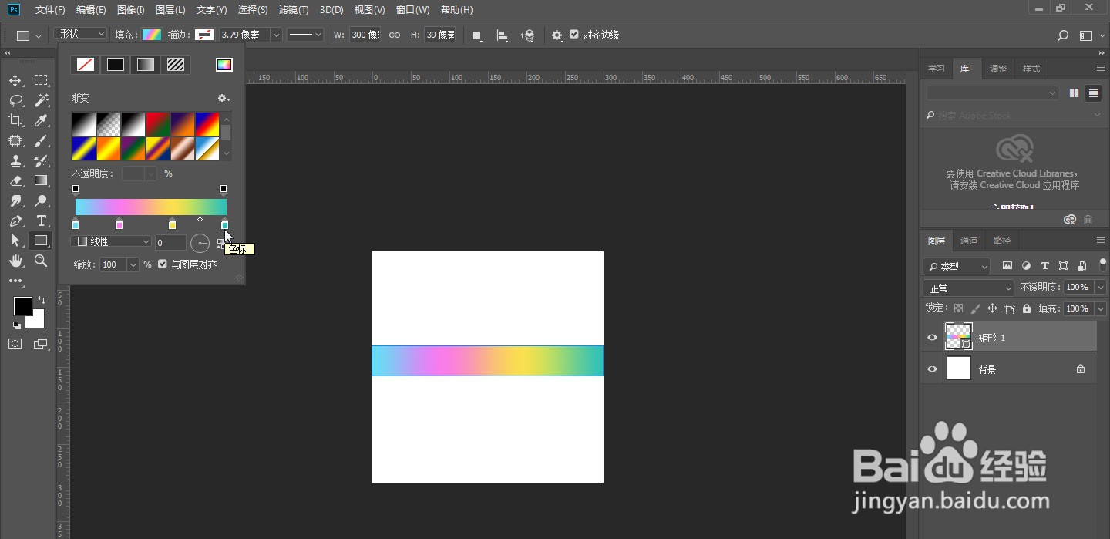This screenshot has height=539, width=1110.
Task: Open path operations in options bar
Action: (477, 35)
